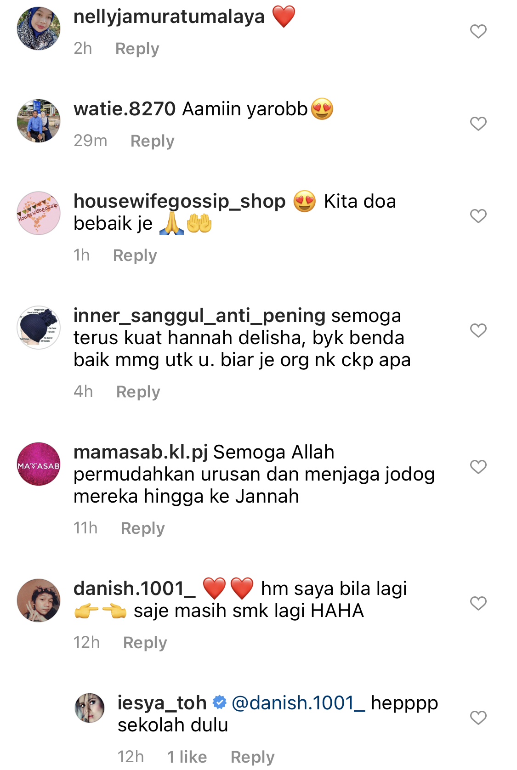Reply to housewifegossip_shop's comment
This screenshot has height=770, width=517.
135,255
